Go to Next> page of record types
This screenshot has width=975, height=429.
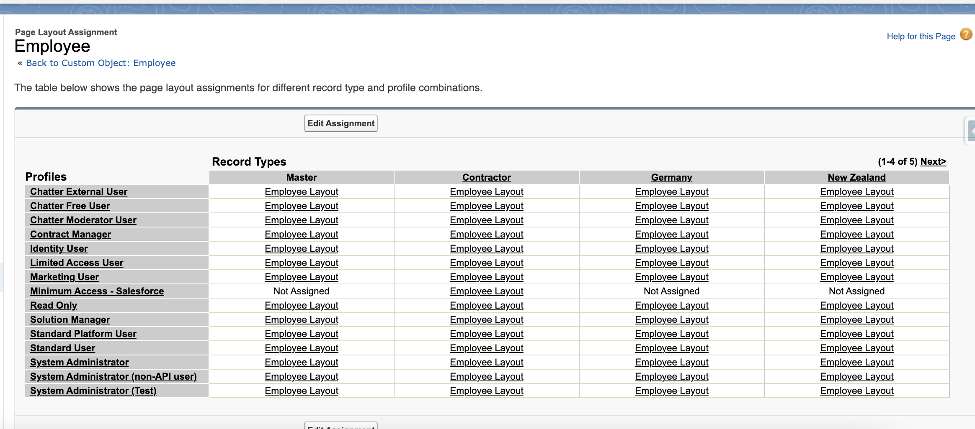[x=933, y=162]
